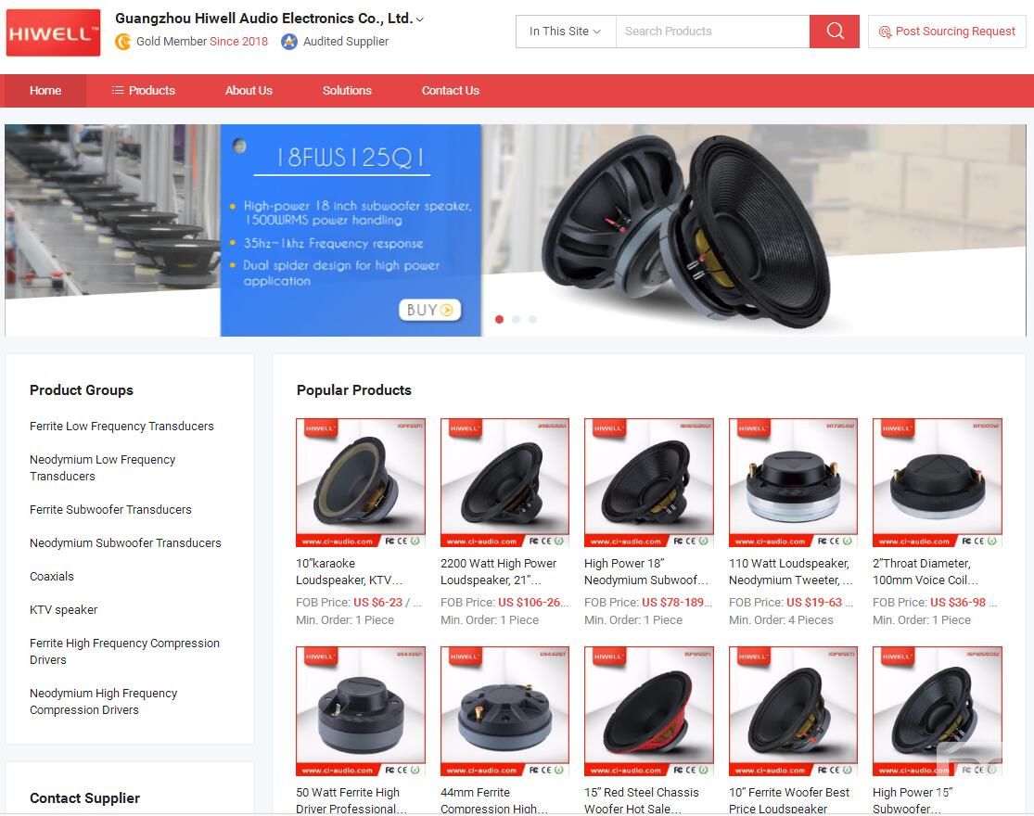The image size is (1034, 816).
Task: Open the 2" Throat Diameter driver thumbnail
Action: 938,482
